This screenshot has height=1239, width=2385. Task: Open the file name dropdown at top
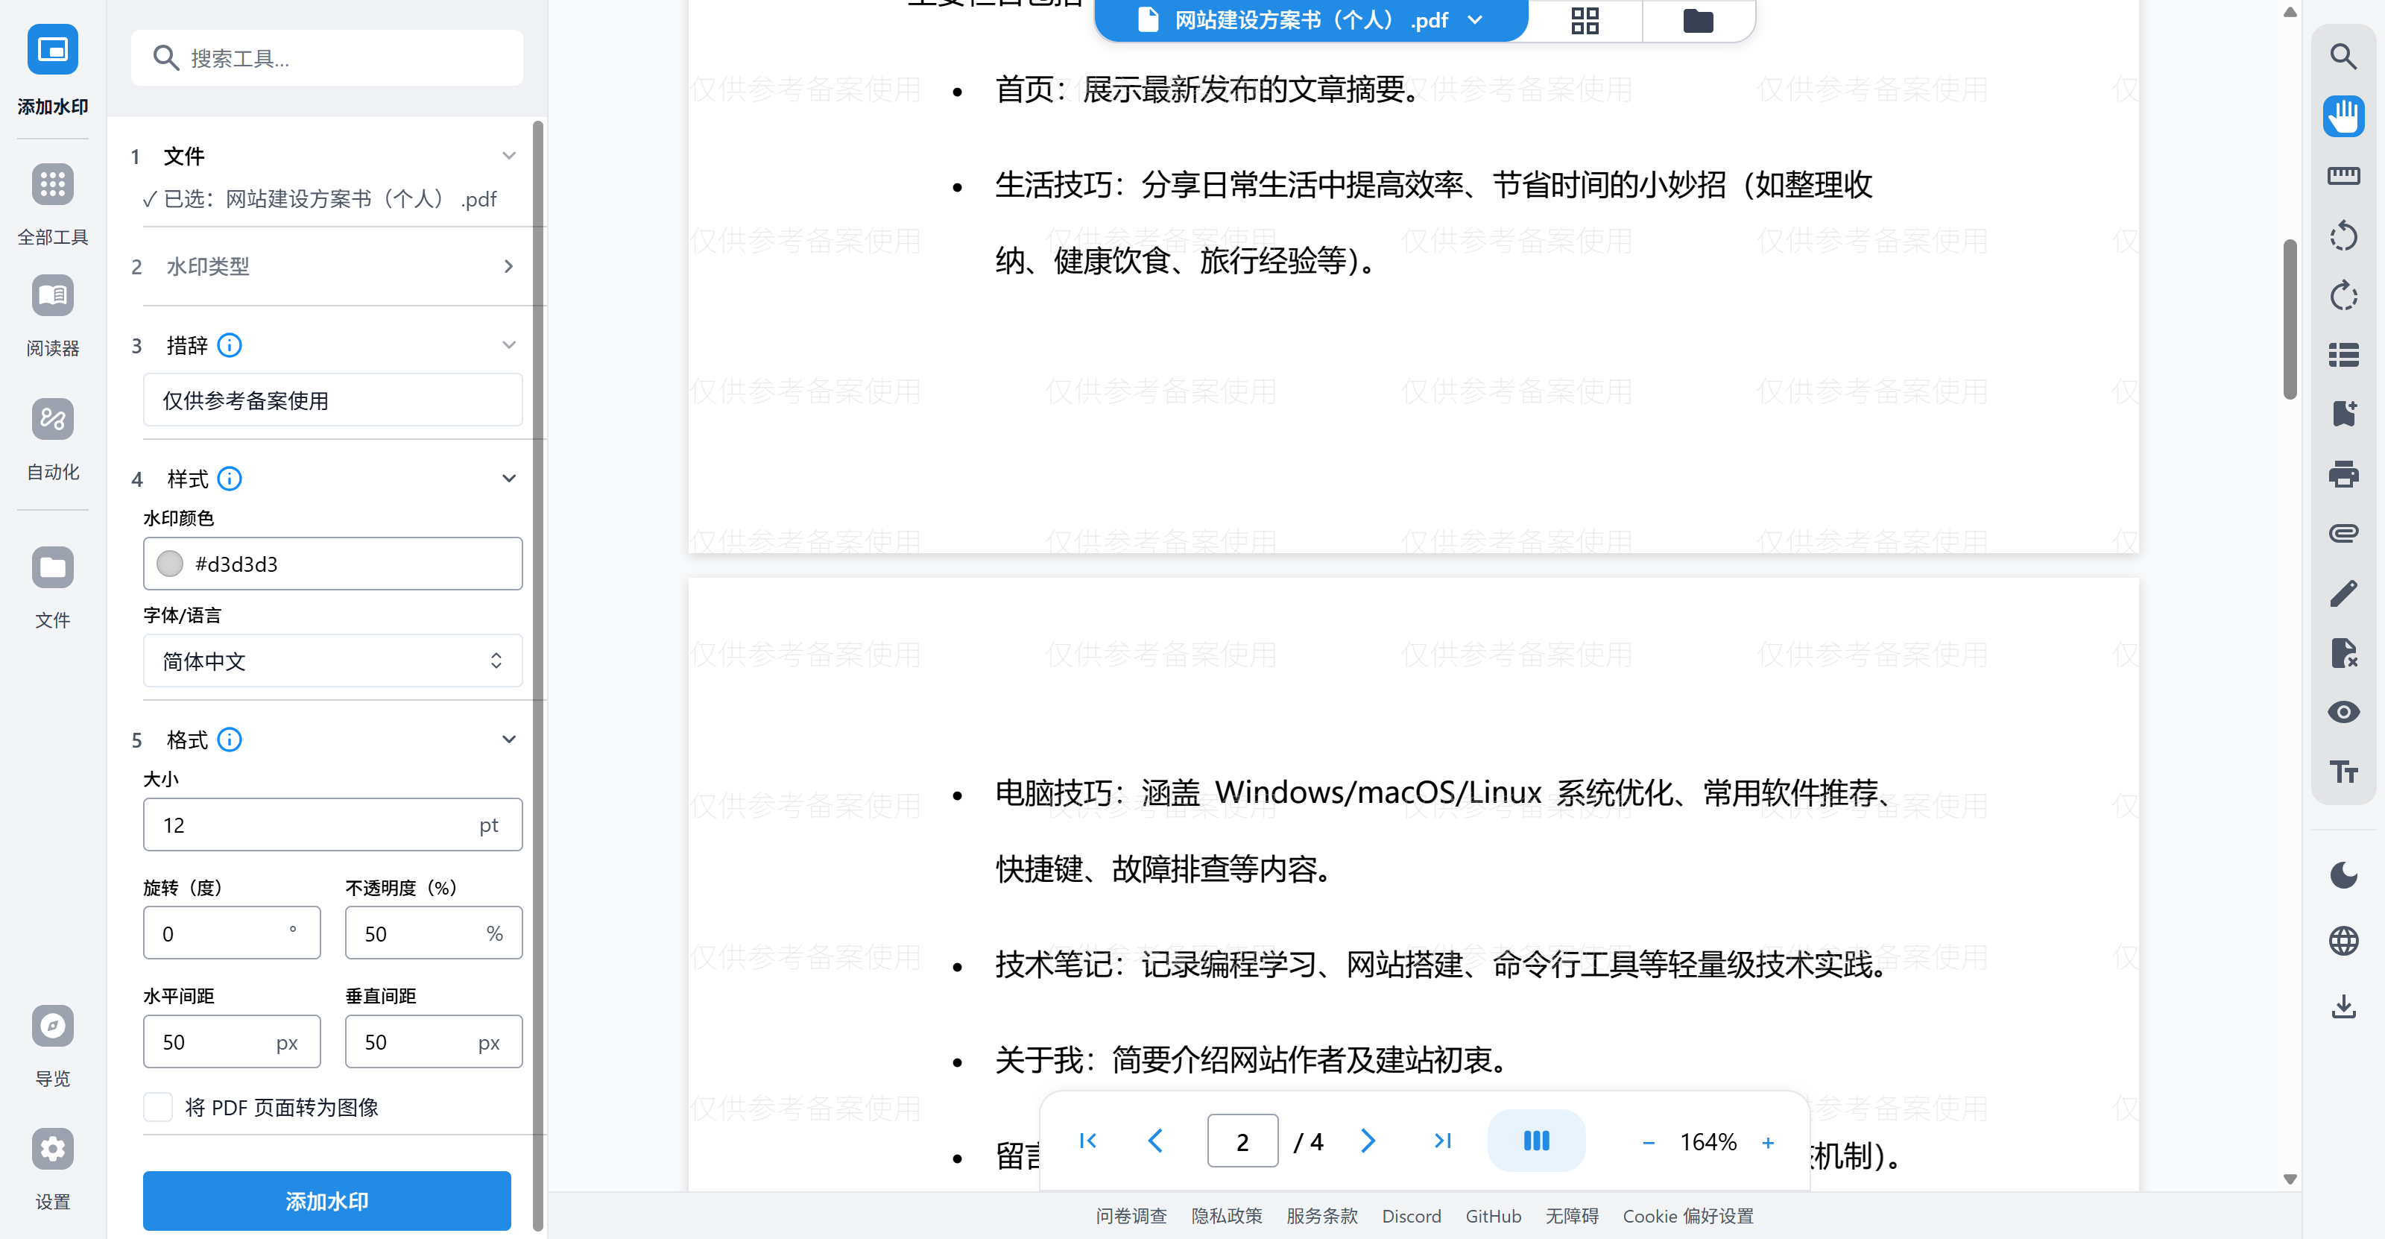(x=1310, y=20)
